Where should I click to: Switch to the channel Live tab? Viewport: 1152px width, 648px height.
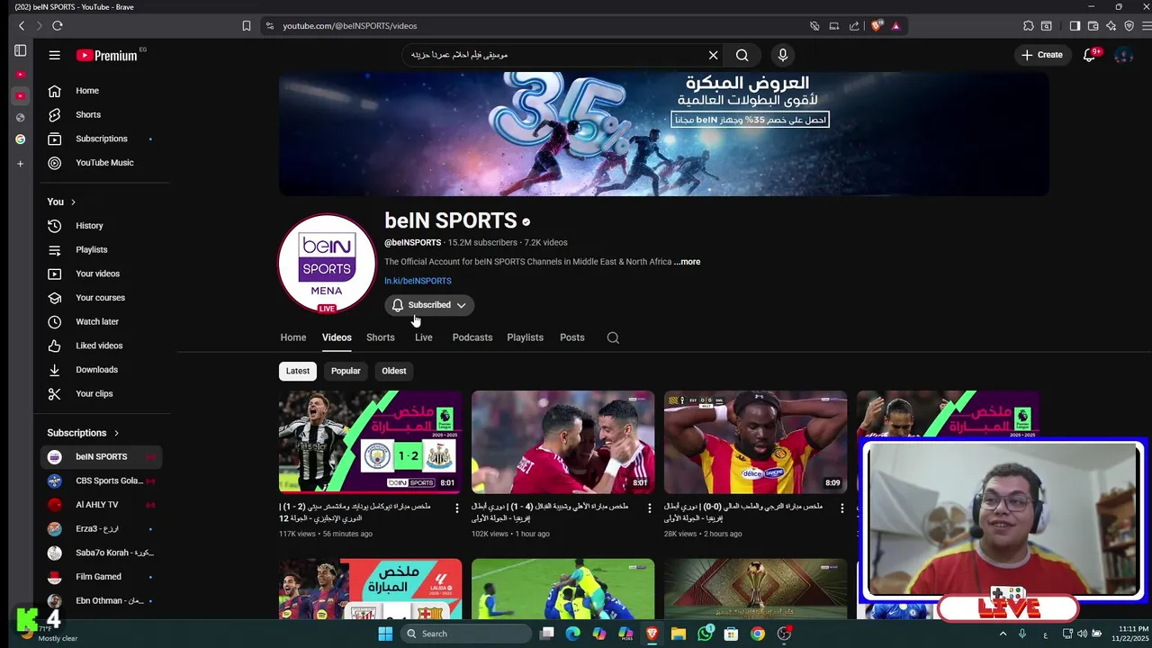423,337
